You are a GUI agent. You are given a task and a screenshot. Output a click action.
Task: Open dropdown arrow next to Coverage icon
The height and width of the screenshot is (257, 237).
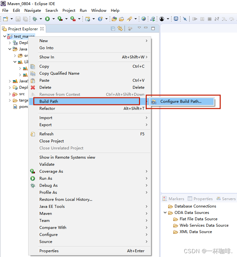(x=66, y=19)
